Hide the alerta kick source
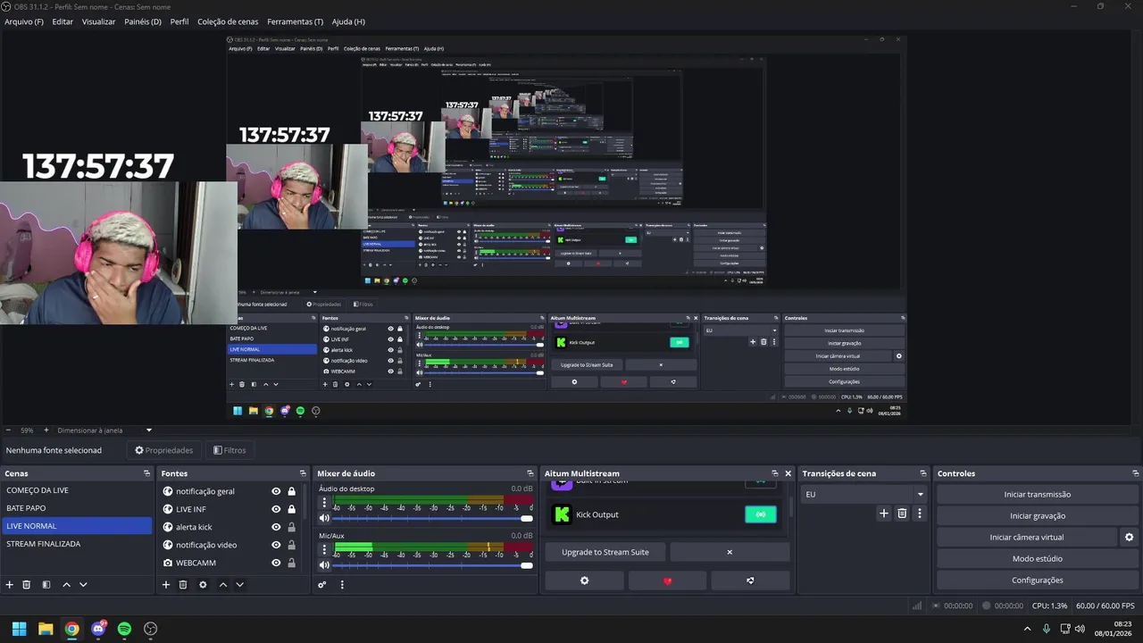Viewport: 1143px width, 643px height. [276, 527]
